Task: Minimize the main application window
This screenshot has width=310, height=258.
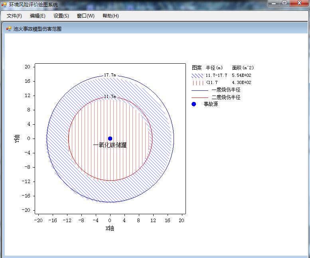Action: coord(274,3)
